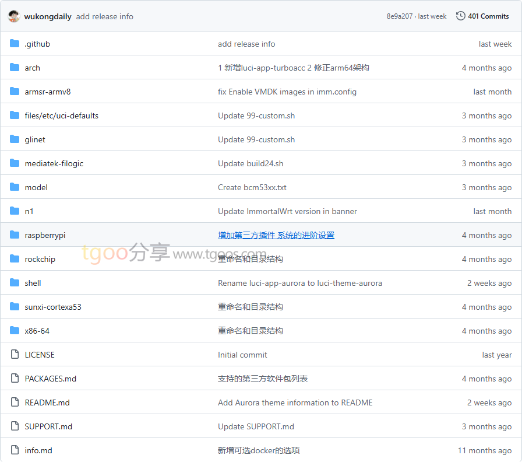Screen dimensions: 522x462
Task: Open the armsr-armv8 directory
Action: [x=48, y=92]
